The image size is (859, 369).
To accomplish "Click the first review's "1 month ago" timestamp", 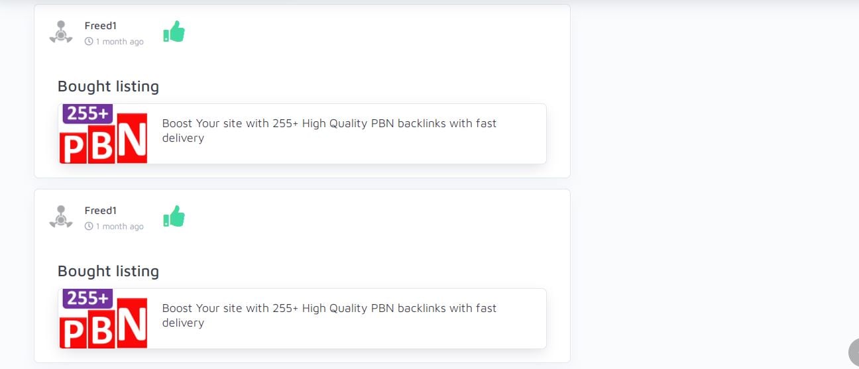I will coord(120,42).
